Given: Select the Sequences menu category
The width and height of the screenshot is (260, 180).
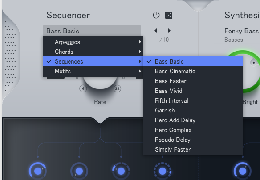Looking at the screenshot, I should [x=93, y=61].
